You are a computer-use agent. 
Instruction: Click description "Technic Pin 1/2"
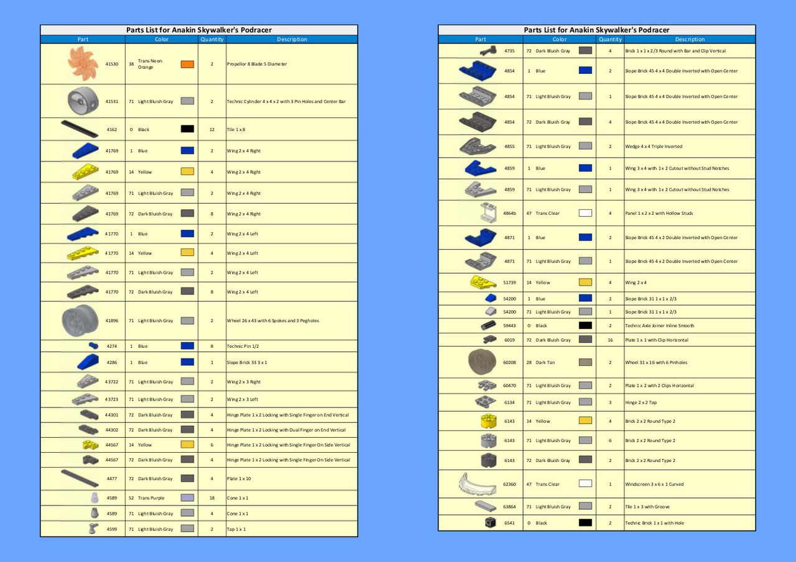(243, 345)
